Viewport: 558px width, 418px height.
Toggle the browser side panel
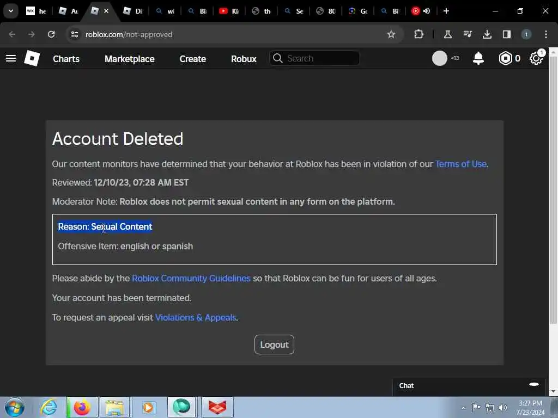pos(506,34)
